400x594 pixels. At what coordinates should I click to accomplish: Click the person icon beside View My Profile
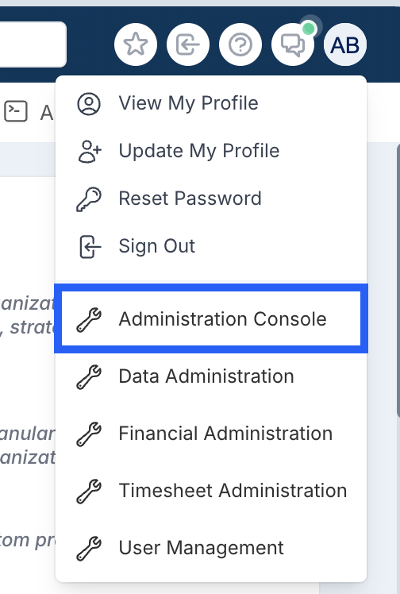[x=89, y=103]
